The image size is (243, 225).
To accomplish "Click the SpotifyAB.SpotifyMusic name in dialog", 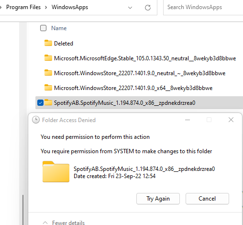I will [x=144, y=169].
